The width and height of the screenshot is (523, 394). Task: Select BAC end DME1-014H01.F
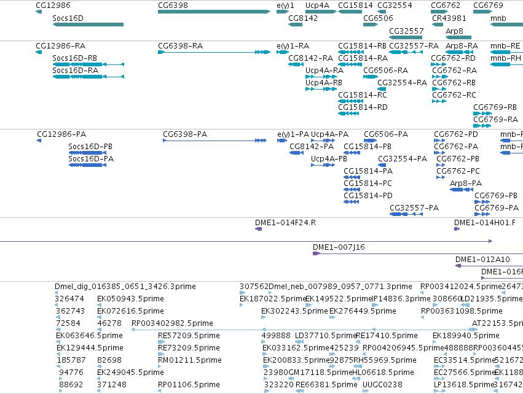tap(457, 229)
